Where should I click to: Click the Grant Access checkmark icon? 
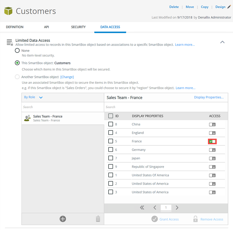155,219
